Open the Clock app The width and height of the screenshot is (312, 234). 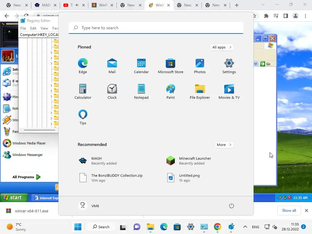112,91
